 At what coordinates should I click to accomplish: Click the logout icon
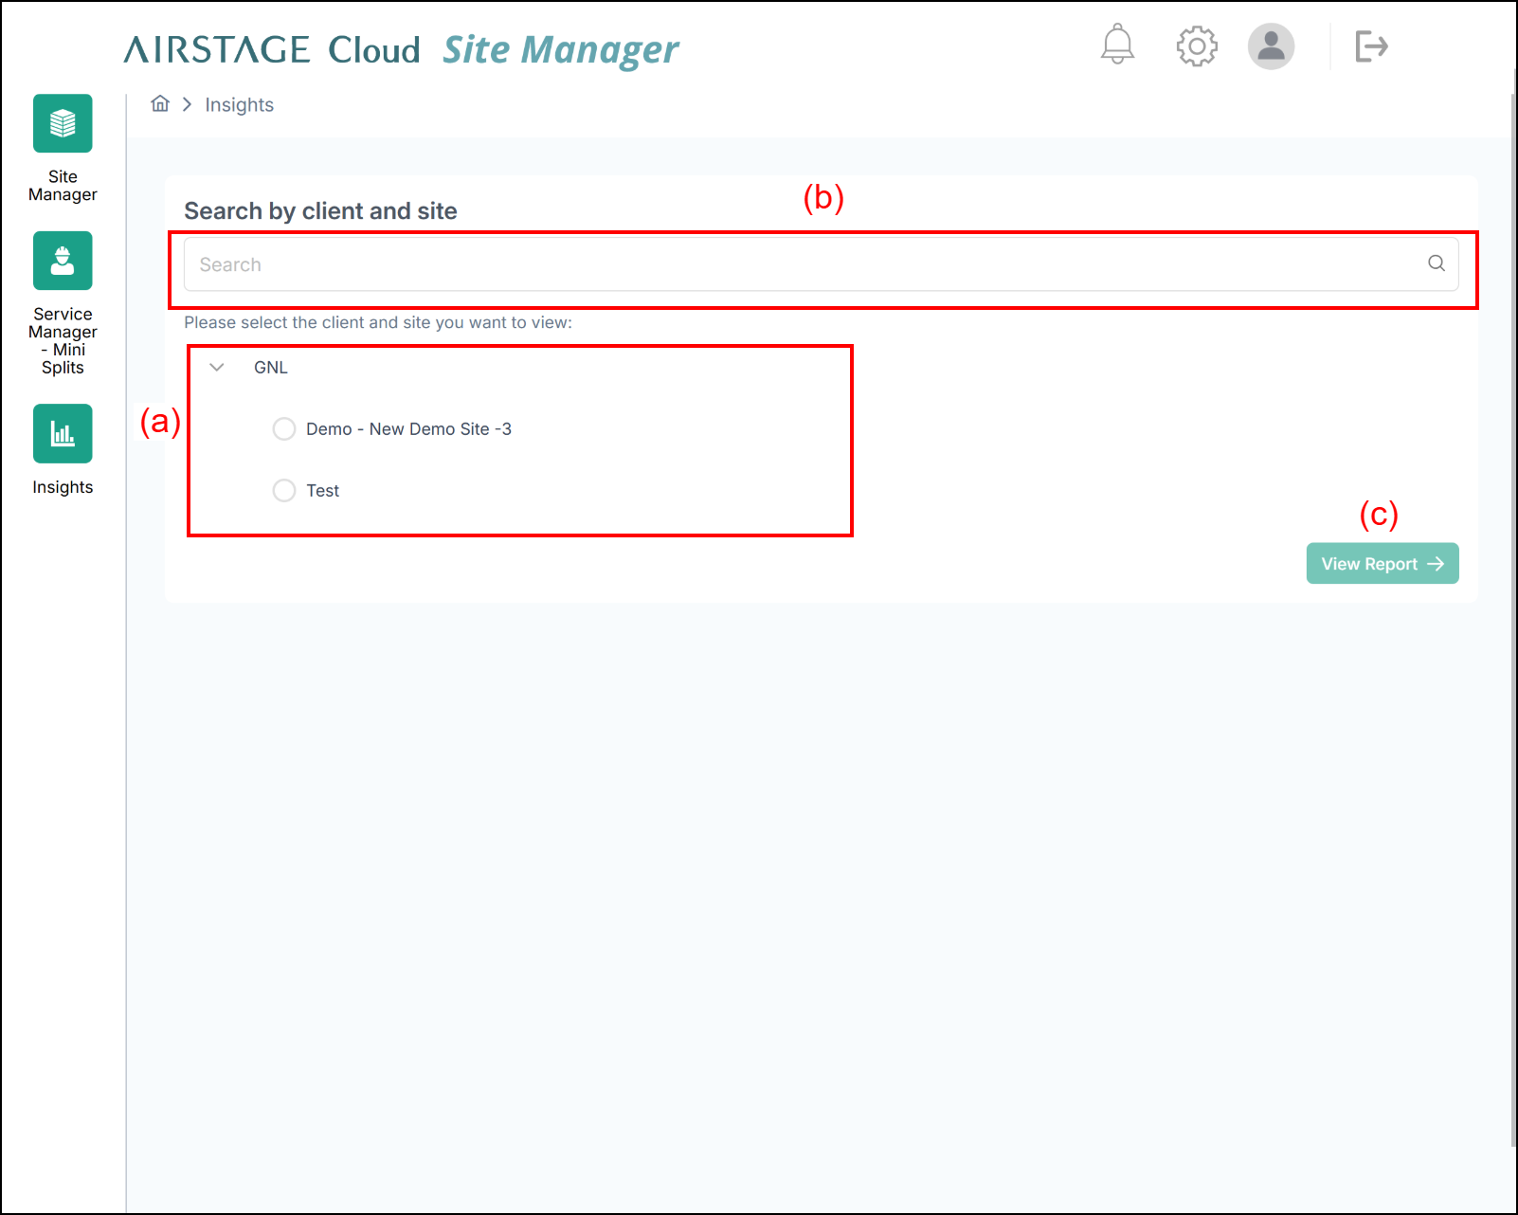click(1371, 45)
